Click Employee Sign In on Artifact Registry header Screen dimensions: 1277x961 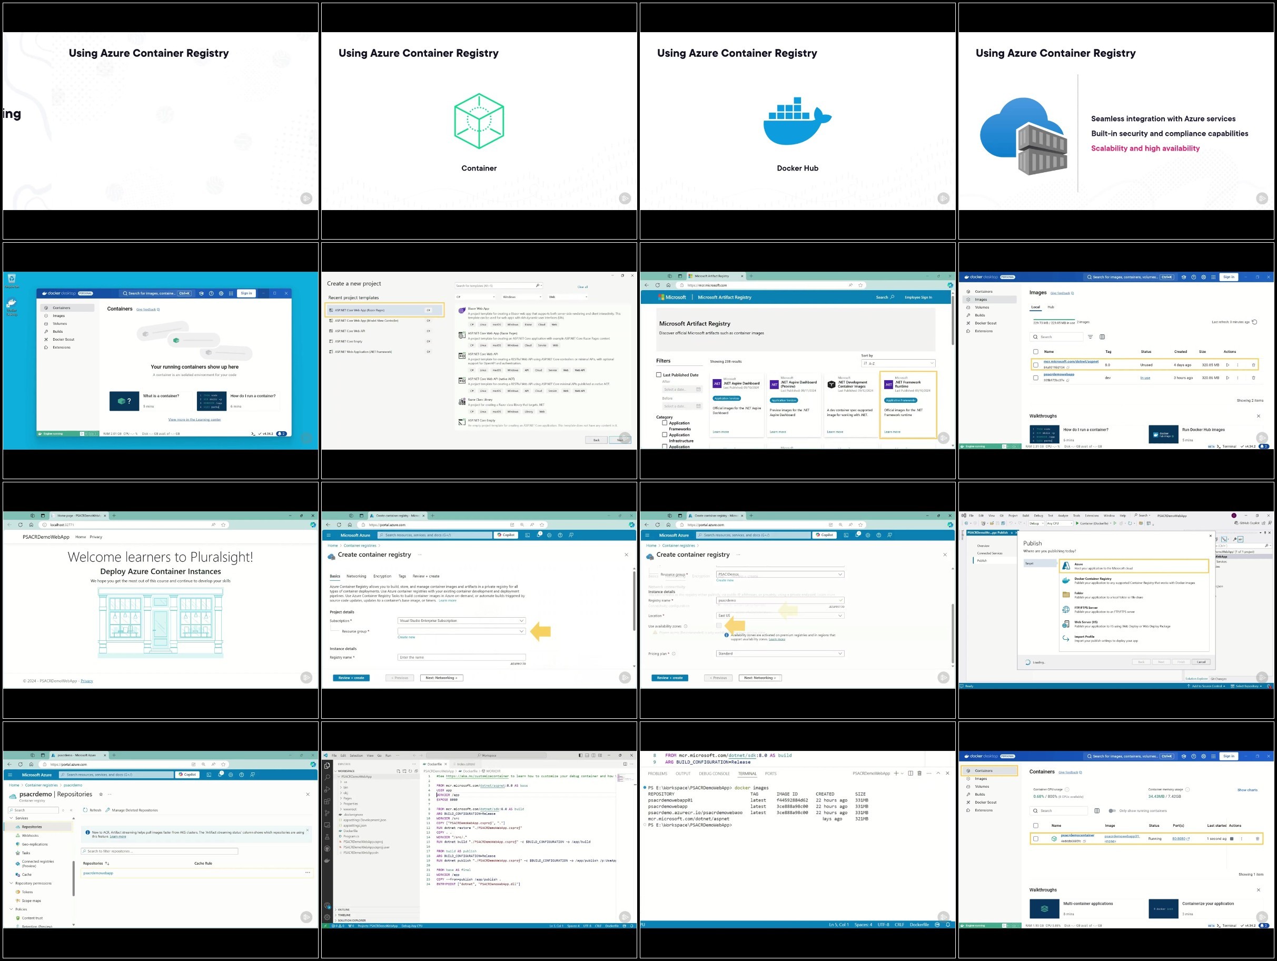tap(918, 297)
